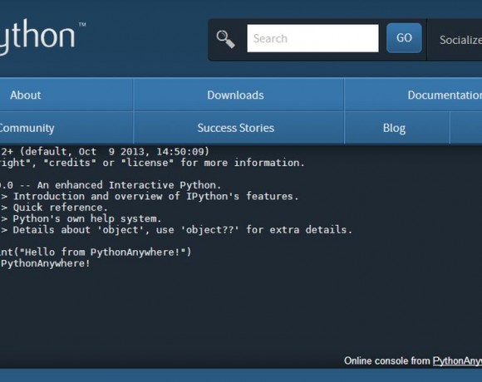
Task: Click the 'Oct 9 2013, 14:50:09' version line
Action: click(x=105, y=151)
